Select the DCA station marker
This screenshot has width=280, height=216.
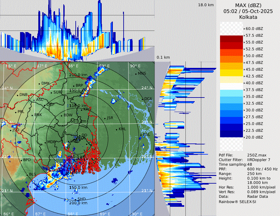point(143,99)
